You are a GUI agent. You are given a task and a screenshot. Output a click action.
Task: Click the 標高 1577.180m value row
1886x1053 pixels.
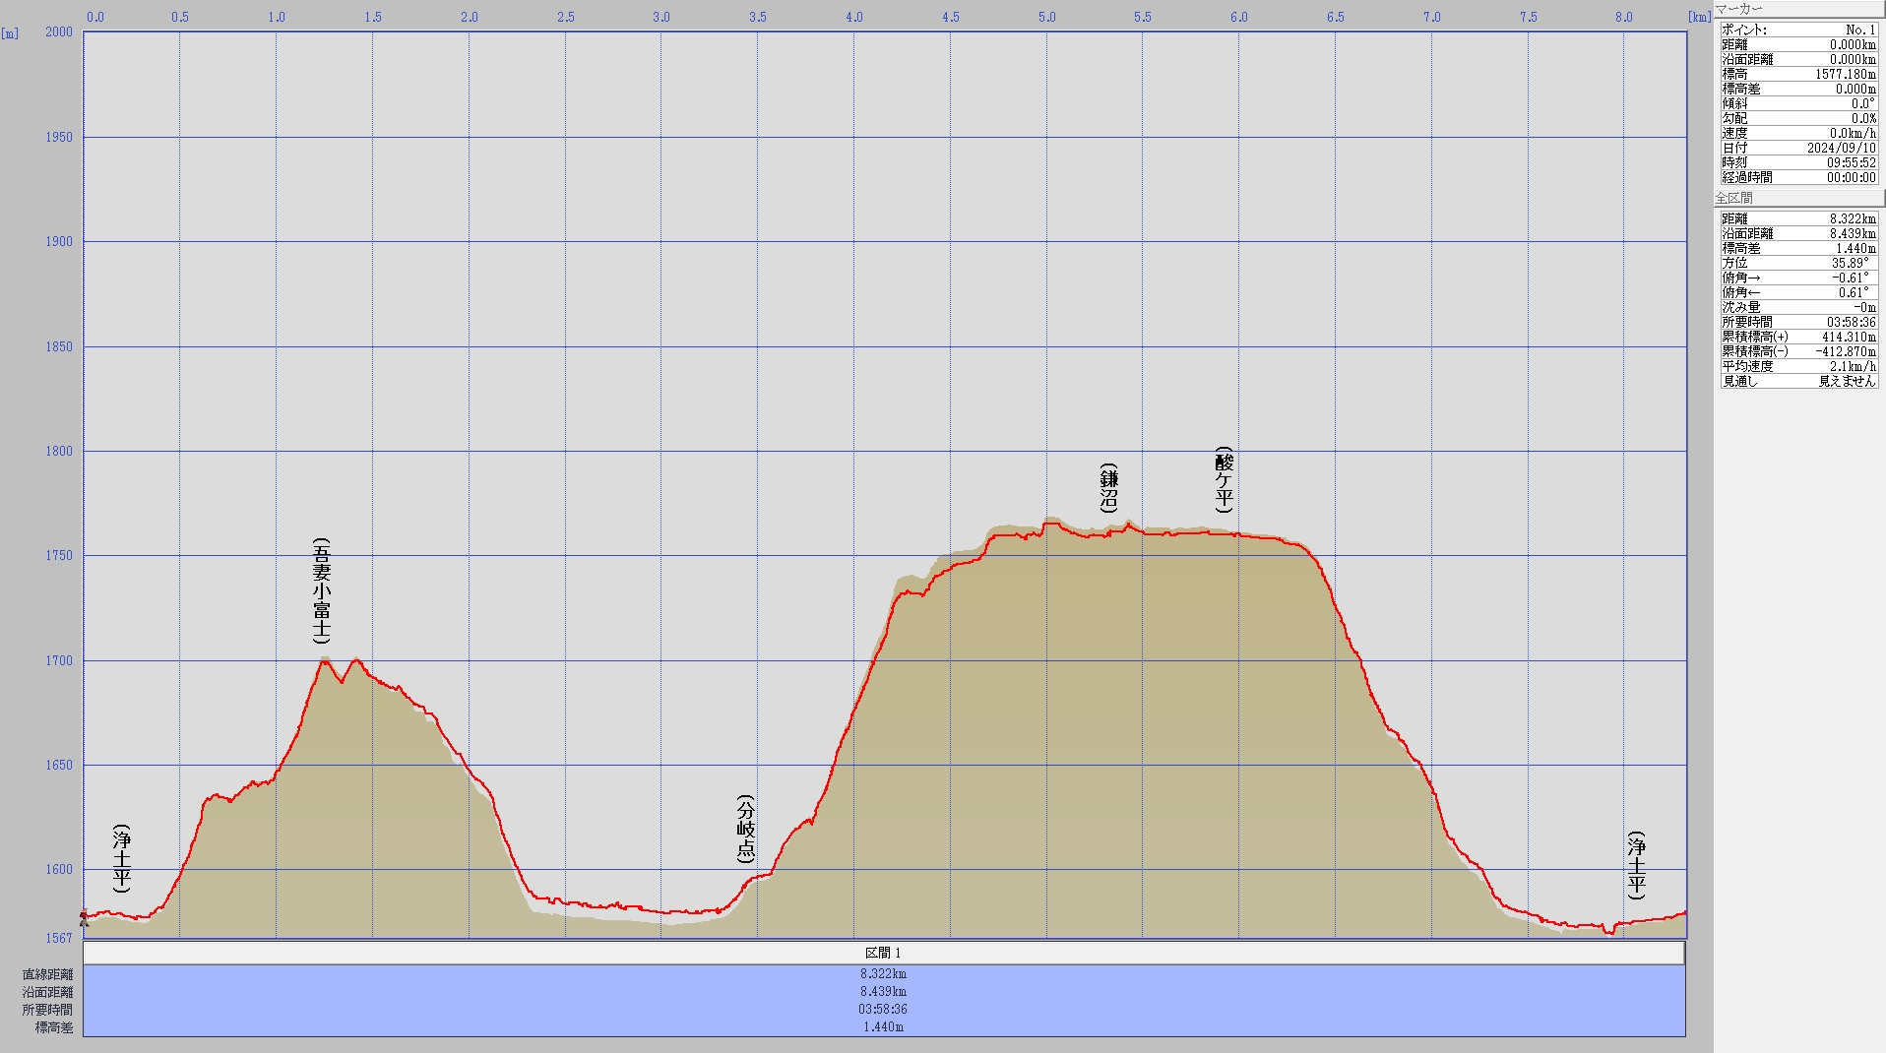pyautogui.click(x=1798, y=74)
